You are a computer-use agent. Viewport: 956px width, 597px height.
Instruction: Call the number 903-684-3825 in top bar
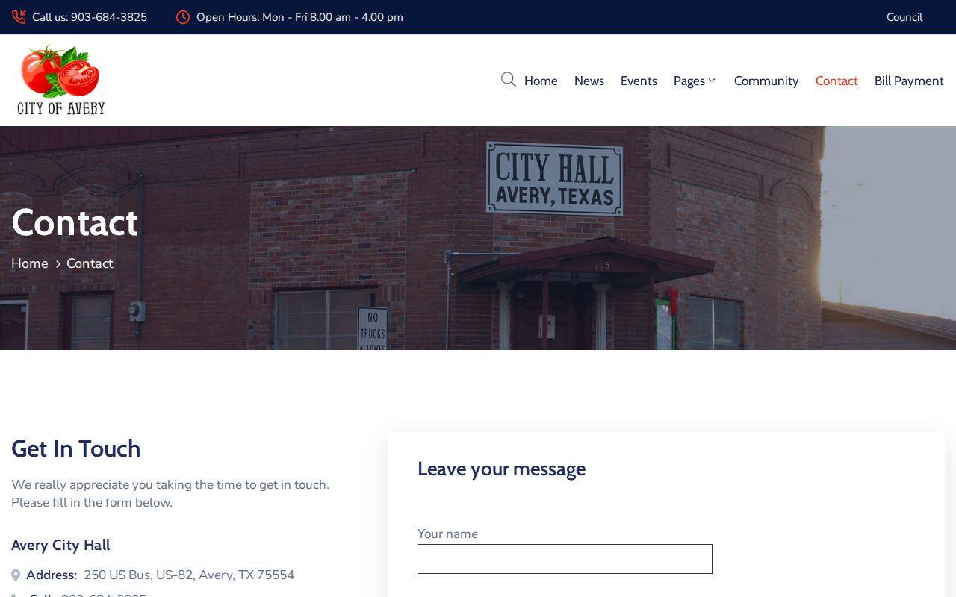pos(109,17)
